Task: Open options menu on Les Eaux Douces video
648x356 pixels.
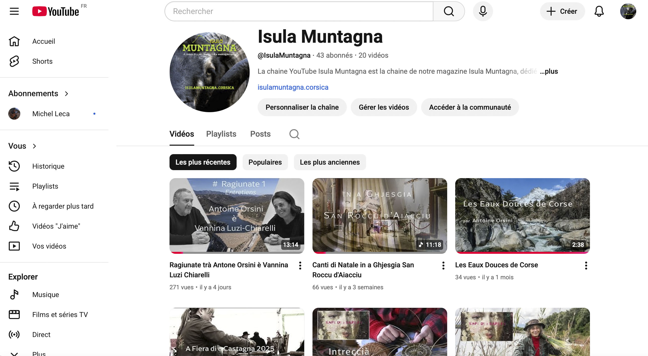Action: [586, 265]
